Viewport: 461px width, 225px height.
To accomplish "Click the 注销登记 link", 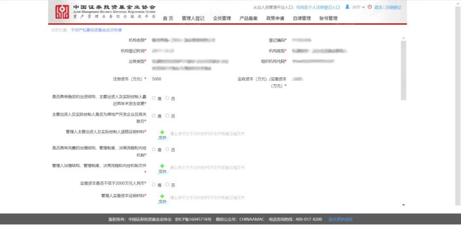I will (x=393, y=7).
